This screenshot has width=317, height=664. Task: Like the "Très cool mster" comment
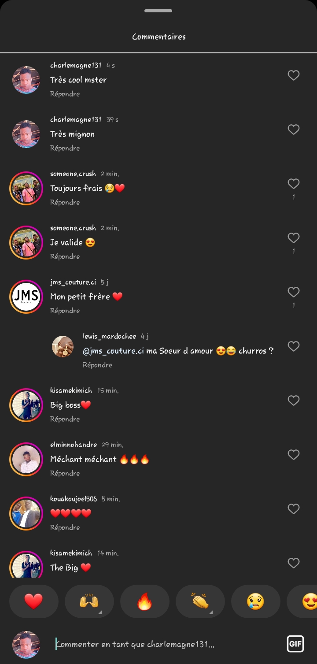pyautogui.click(x=294, y=75)
